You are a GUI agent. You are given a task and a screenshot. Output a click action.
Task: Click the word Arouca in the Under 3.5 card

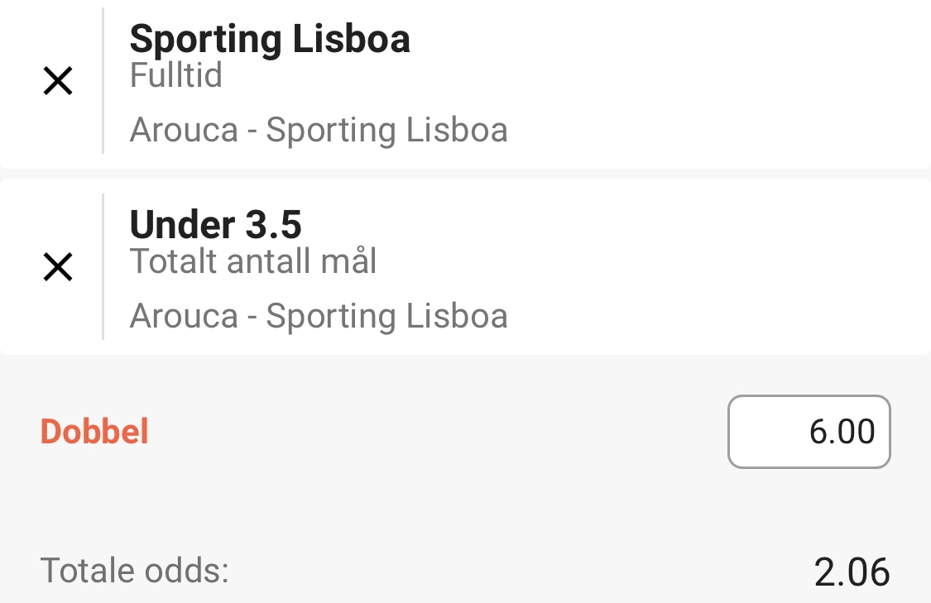184,316
